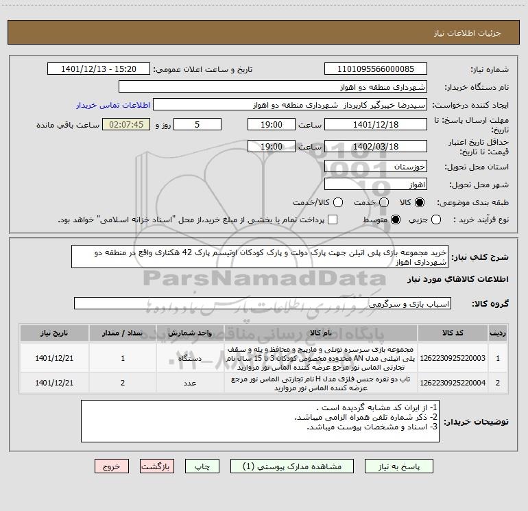The image size is (528, 511).
Task: Click remaining days field showing 5
Action: click(x=197, y=124)
